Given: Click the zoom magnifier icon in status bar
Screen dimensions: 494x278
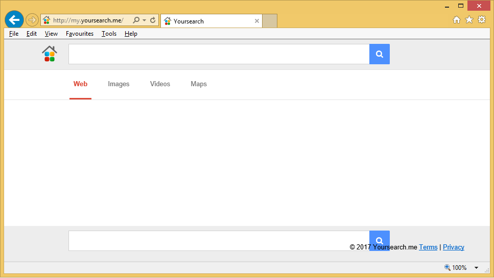Looking at the screenshot, I should (x=448, y=268).
